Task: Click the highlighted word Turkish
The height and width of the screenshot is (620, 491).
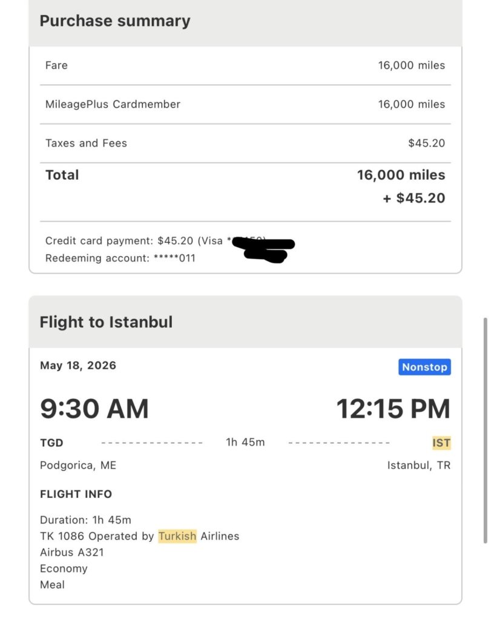Action: coord(177,536)
